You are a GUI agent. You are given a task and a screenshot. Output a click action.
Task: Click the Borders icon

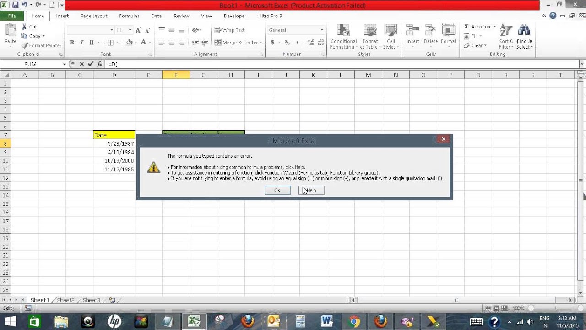[x=110, y=43]
